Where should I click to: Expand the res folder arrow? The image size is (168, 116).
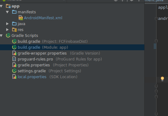pyautogui.click(x=7, y=29)
